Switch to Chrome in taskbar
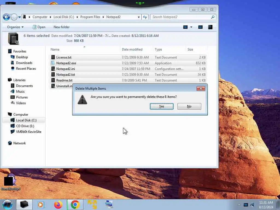The height and width of the screenshot is (210, 280). [x=75, y=205]
